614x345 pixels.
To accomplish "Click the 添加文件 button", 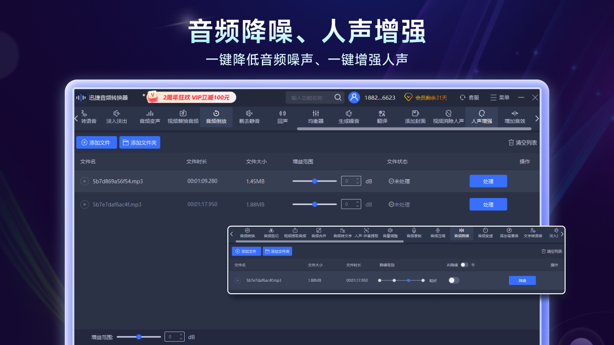I will point(96,142).
